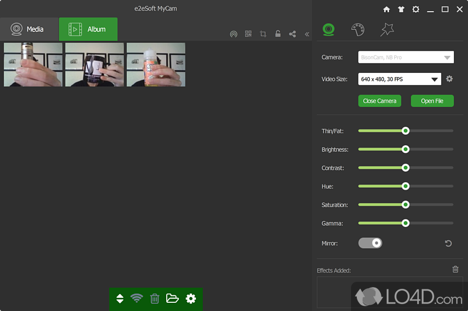Click the Close Camera button
This screenshot has width=468, height=311.
(380, 101)
